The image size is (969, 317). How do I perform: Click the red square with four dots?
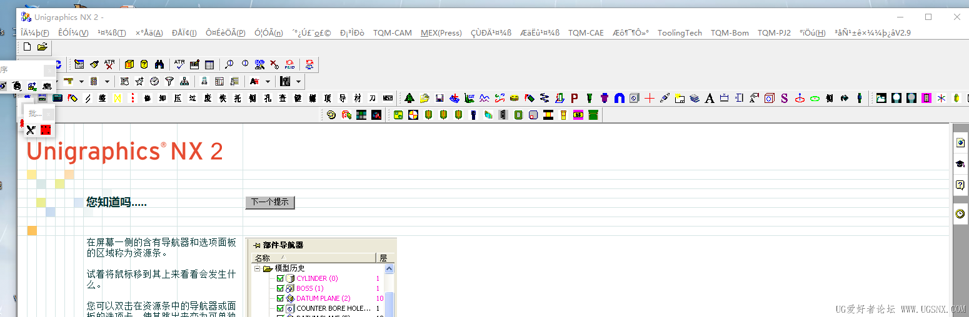click(46, 130)
